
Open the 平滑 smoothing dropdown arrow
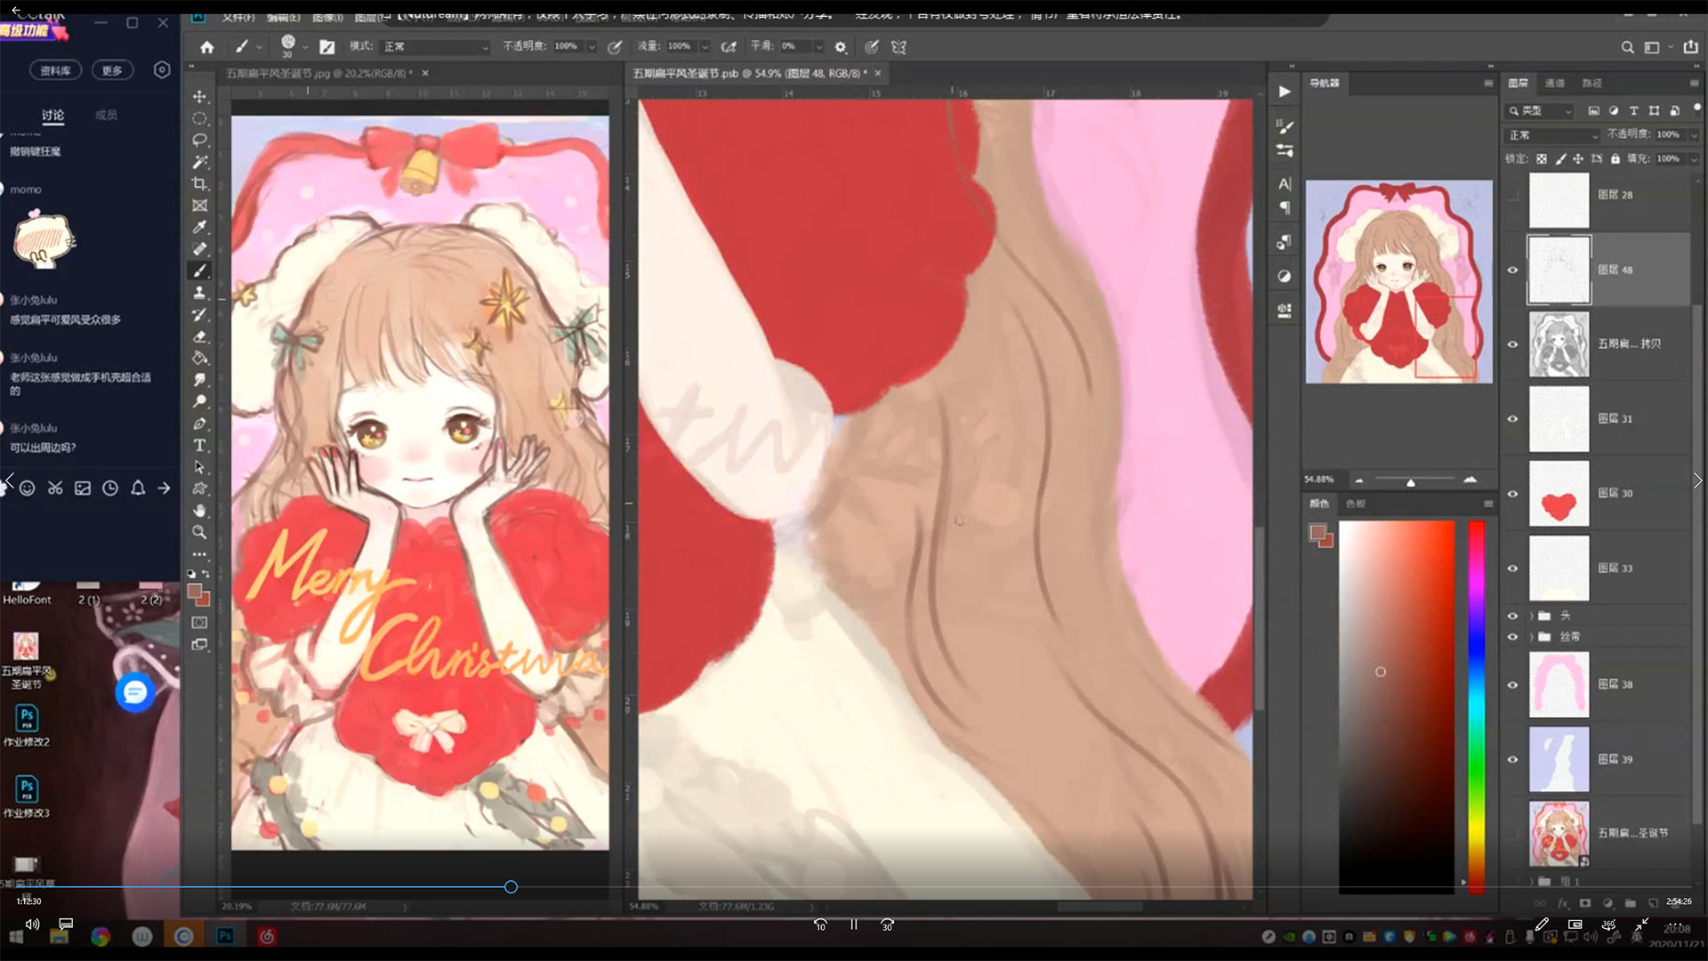pos(818,46)
